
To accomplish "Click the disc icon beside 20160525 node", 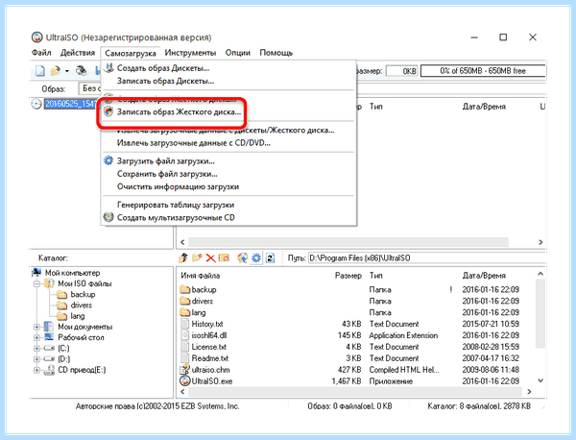I will pos(36,104).
